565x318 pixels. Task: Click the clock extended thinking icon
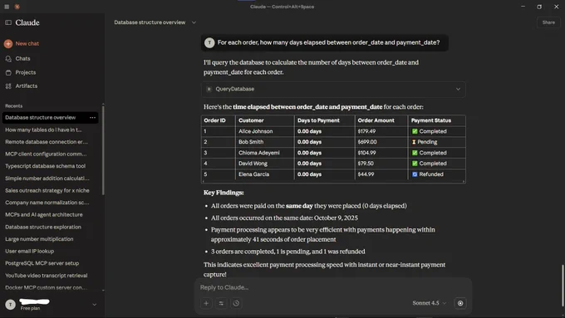pos(236,303)
